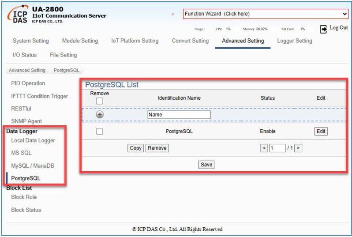Screen dimensions: 352x237
Task: Go to the next page with the > button
Action: click(x=298, y=148)
